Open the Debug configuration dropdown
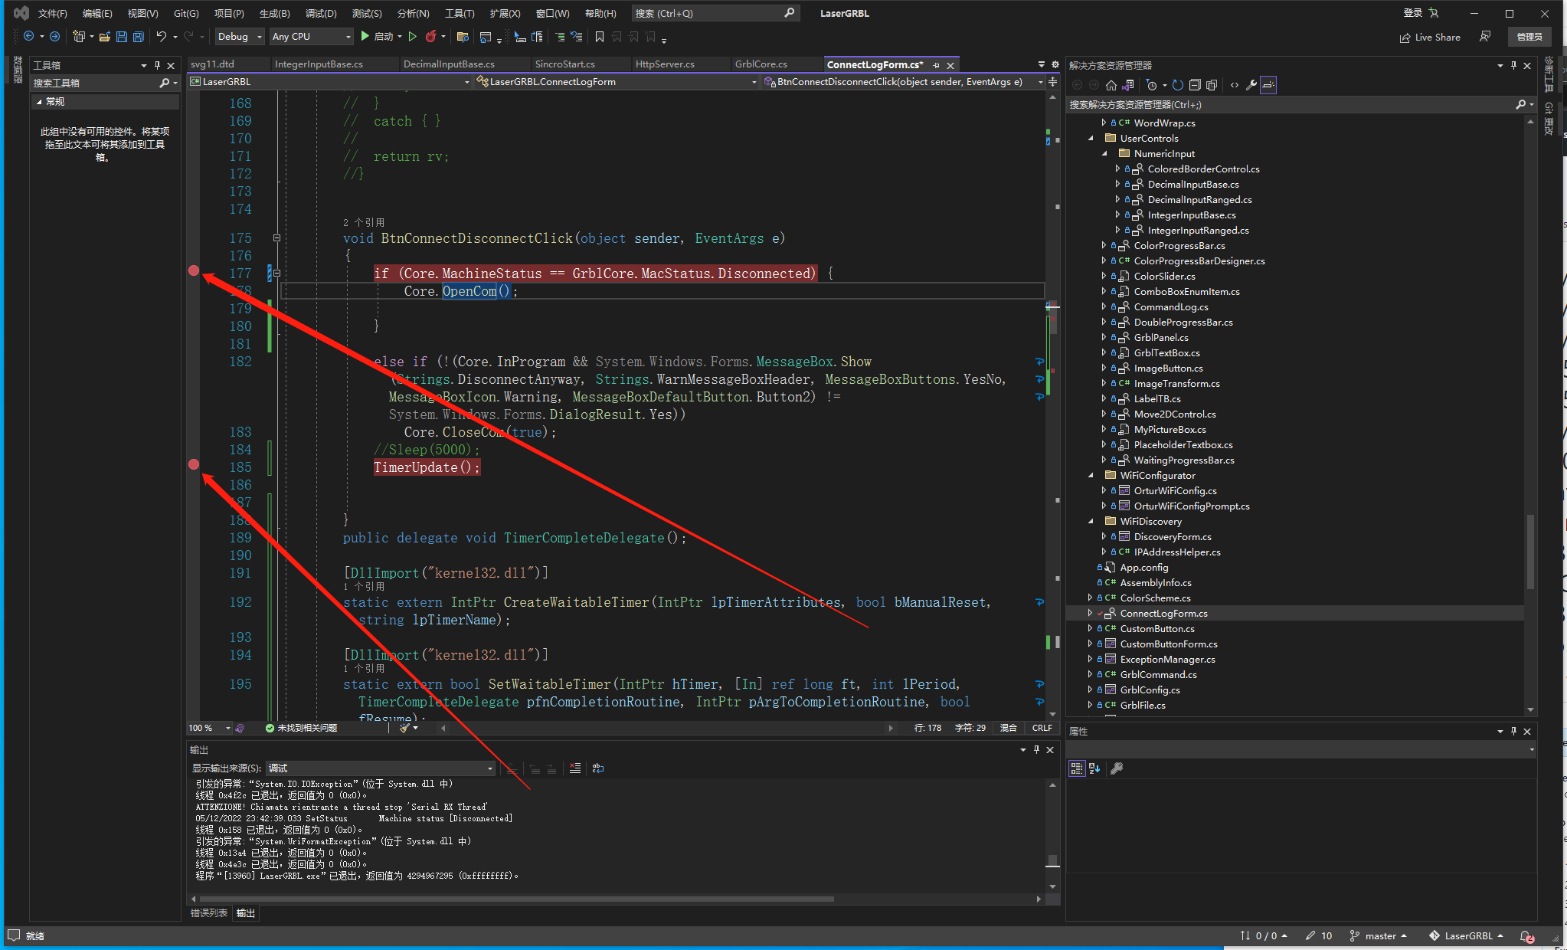The width and height of the screenshot is (1567, 950). point(239,37)
